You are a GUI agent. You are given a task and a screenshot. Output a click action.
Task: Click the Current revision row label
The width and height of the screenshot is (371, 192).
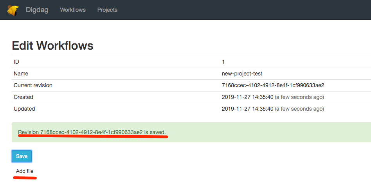33,85
